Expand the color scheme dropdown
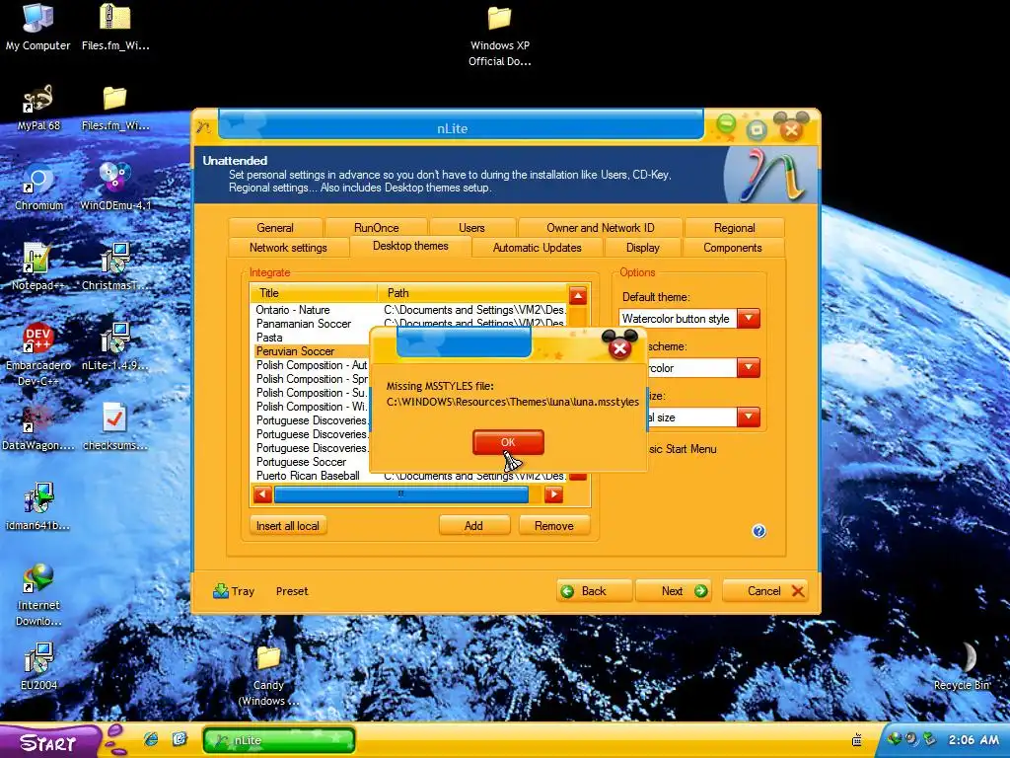 749,368
